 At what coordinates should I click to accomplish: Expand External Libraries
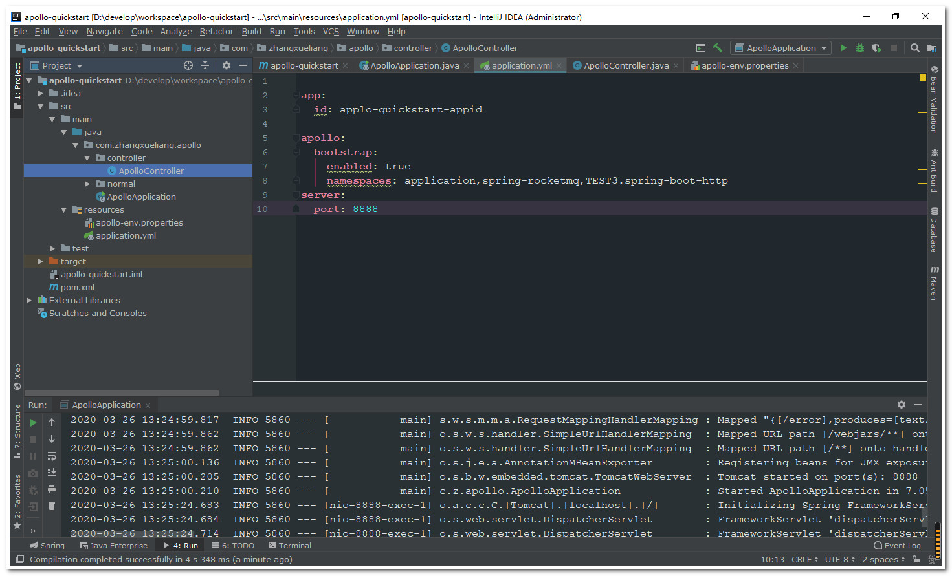29,300
